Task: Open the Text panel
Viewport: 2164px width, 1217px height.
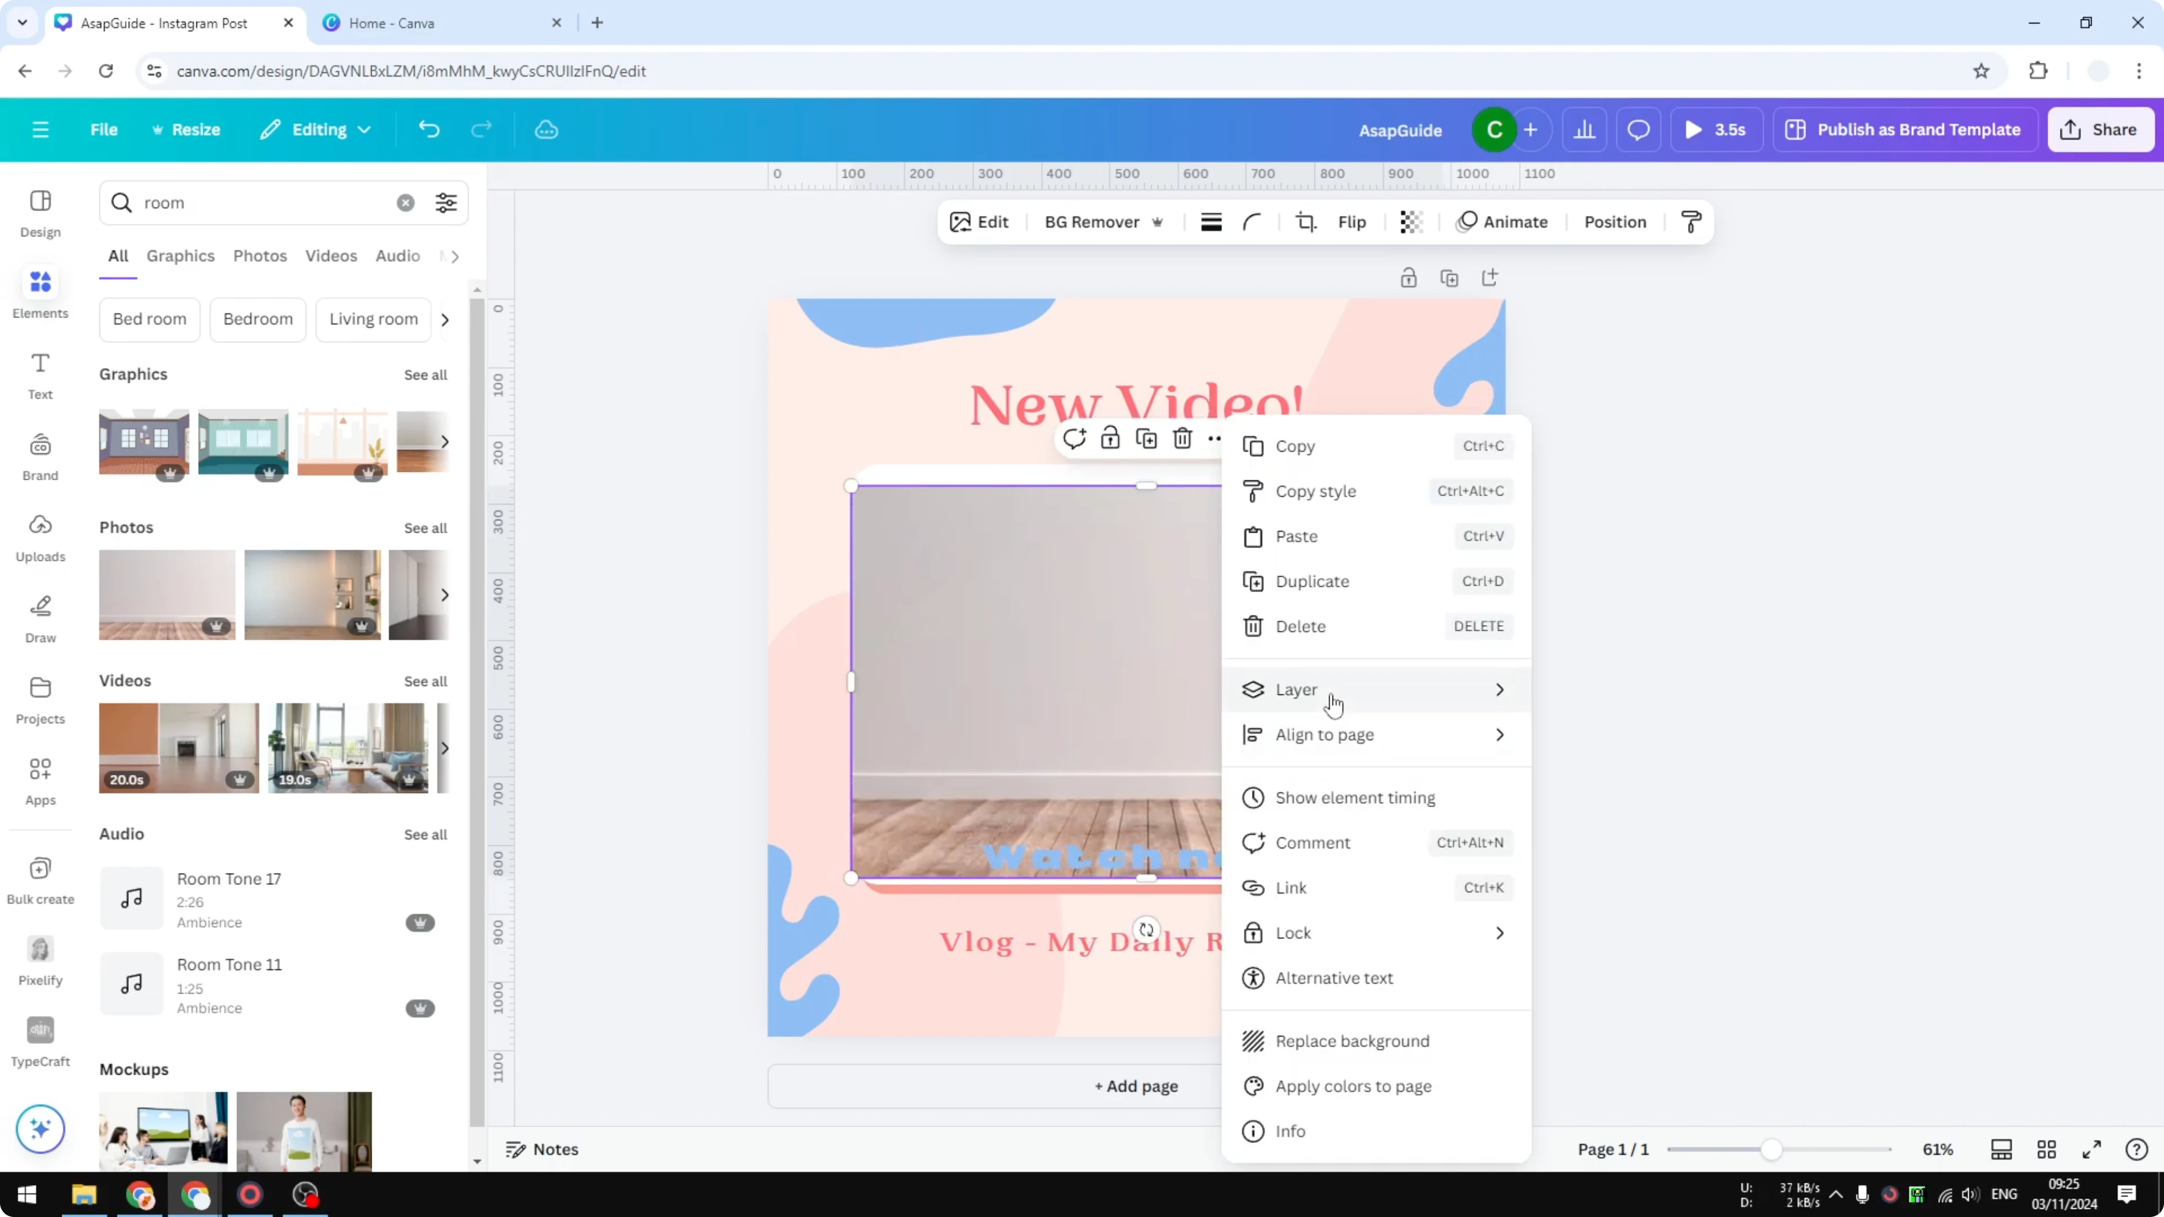Action: tap(39, 374)
